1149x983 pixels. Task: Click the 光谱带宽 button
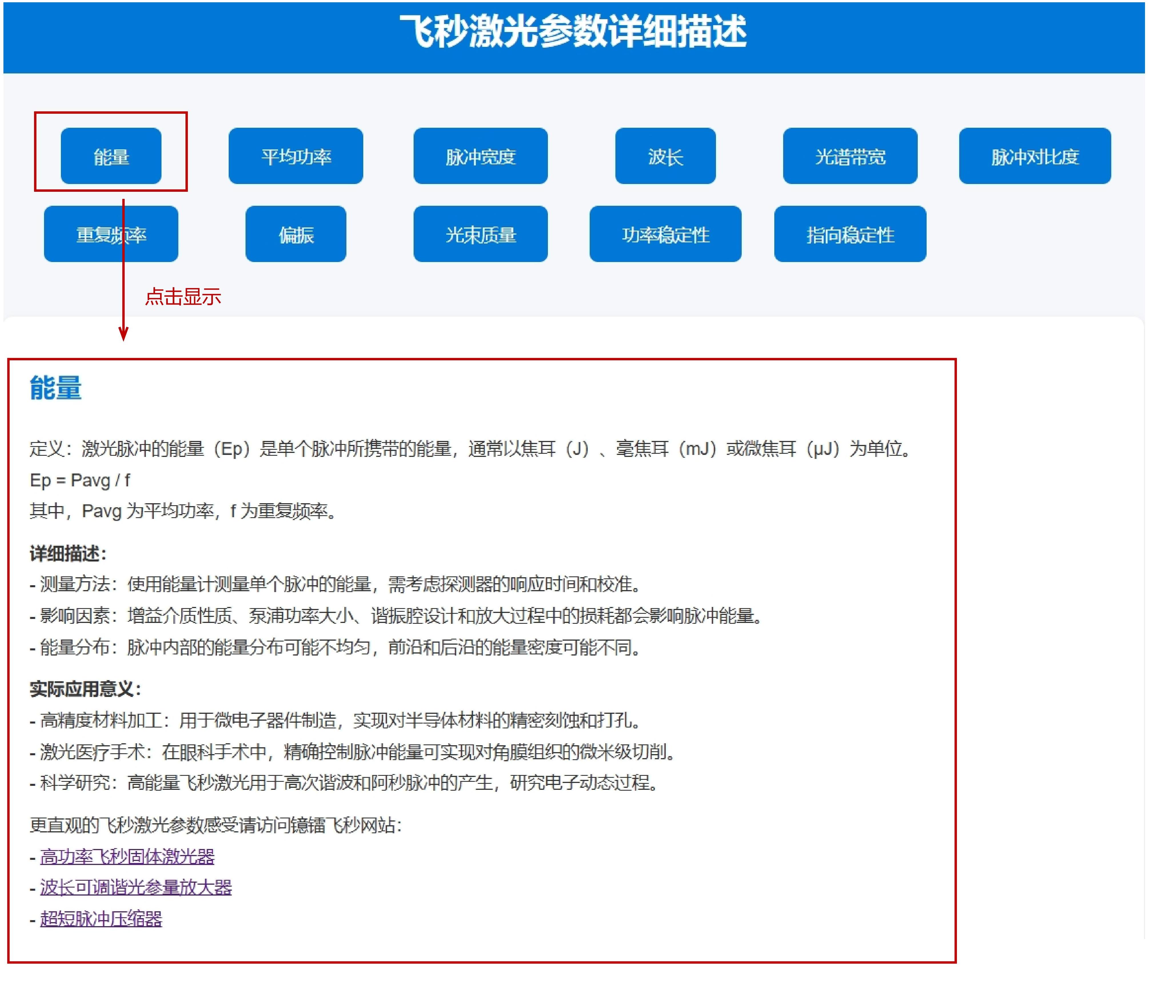850,156
